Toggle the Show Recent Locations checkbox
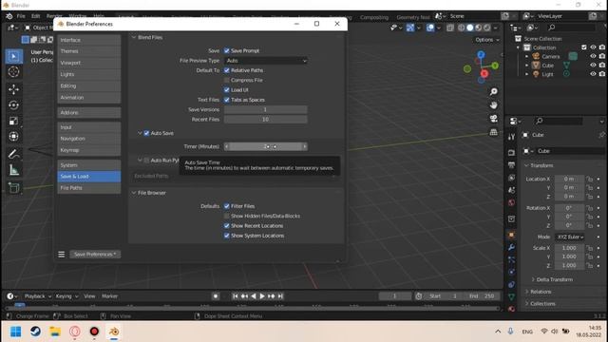 click(x=227, y=226)
